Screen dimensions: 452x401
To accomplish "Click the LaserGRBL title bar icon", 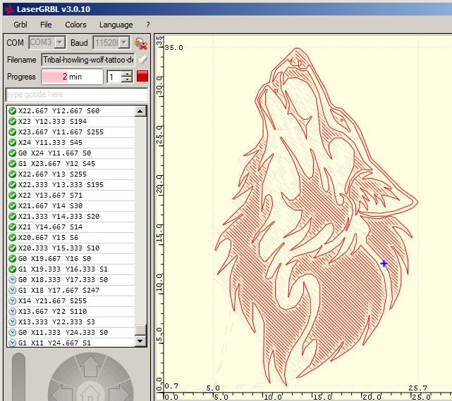I will pyautogui.click(x=9, y=9).
